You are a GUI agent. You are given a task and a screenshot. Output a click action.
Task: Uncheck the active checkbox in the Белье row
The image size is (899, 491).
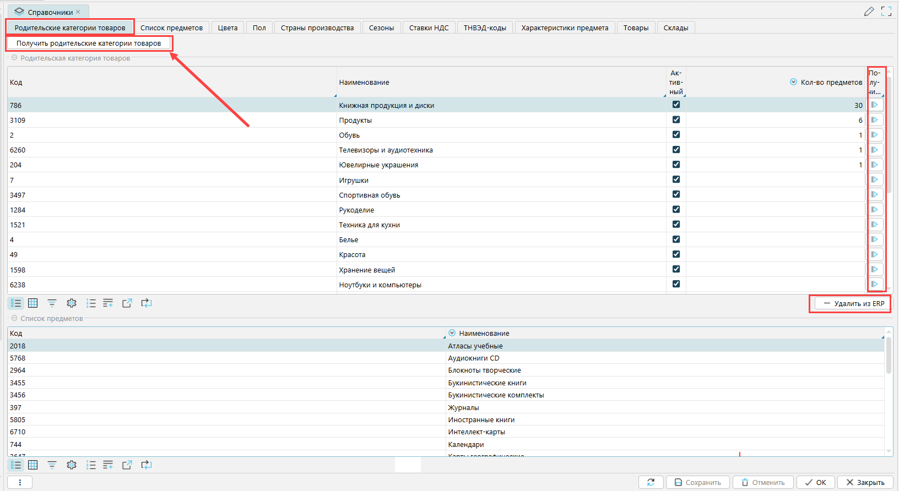point(676,239)
